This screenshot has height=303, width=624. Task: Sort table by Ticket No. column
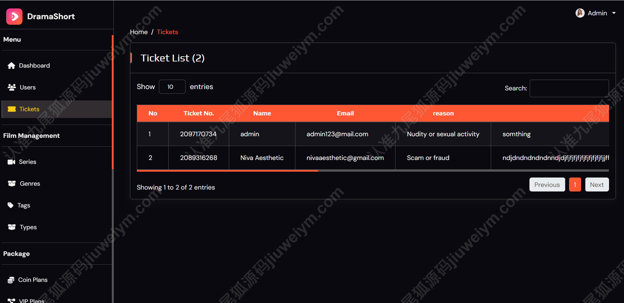coord(199,113)
